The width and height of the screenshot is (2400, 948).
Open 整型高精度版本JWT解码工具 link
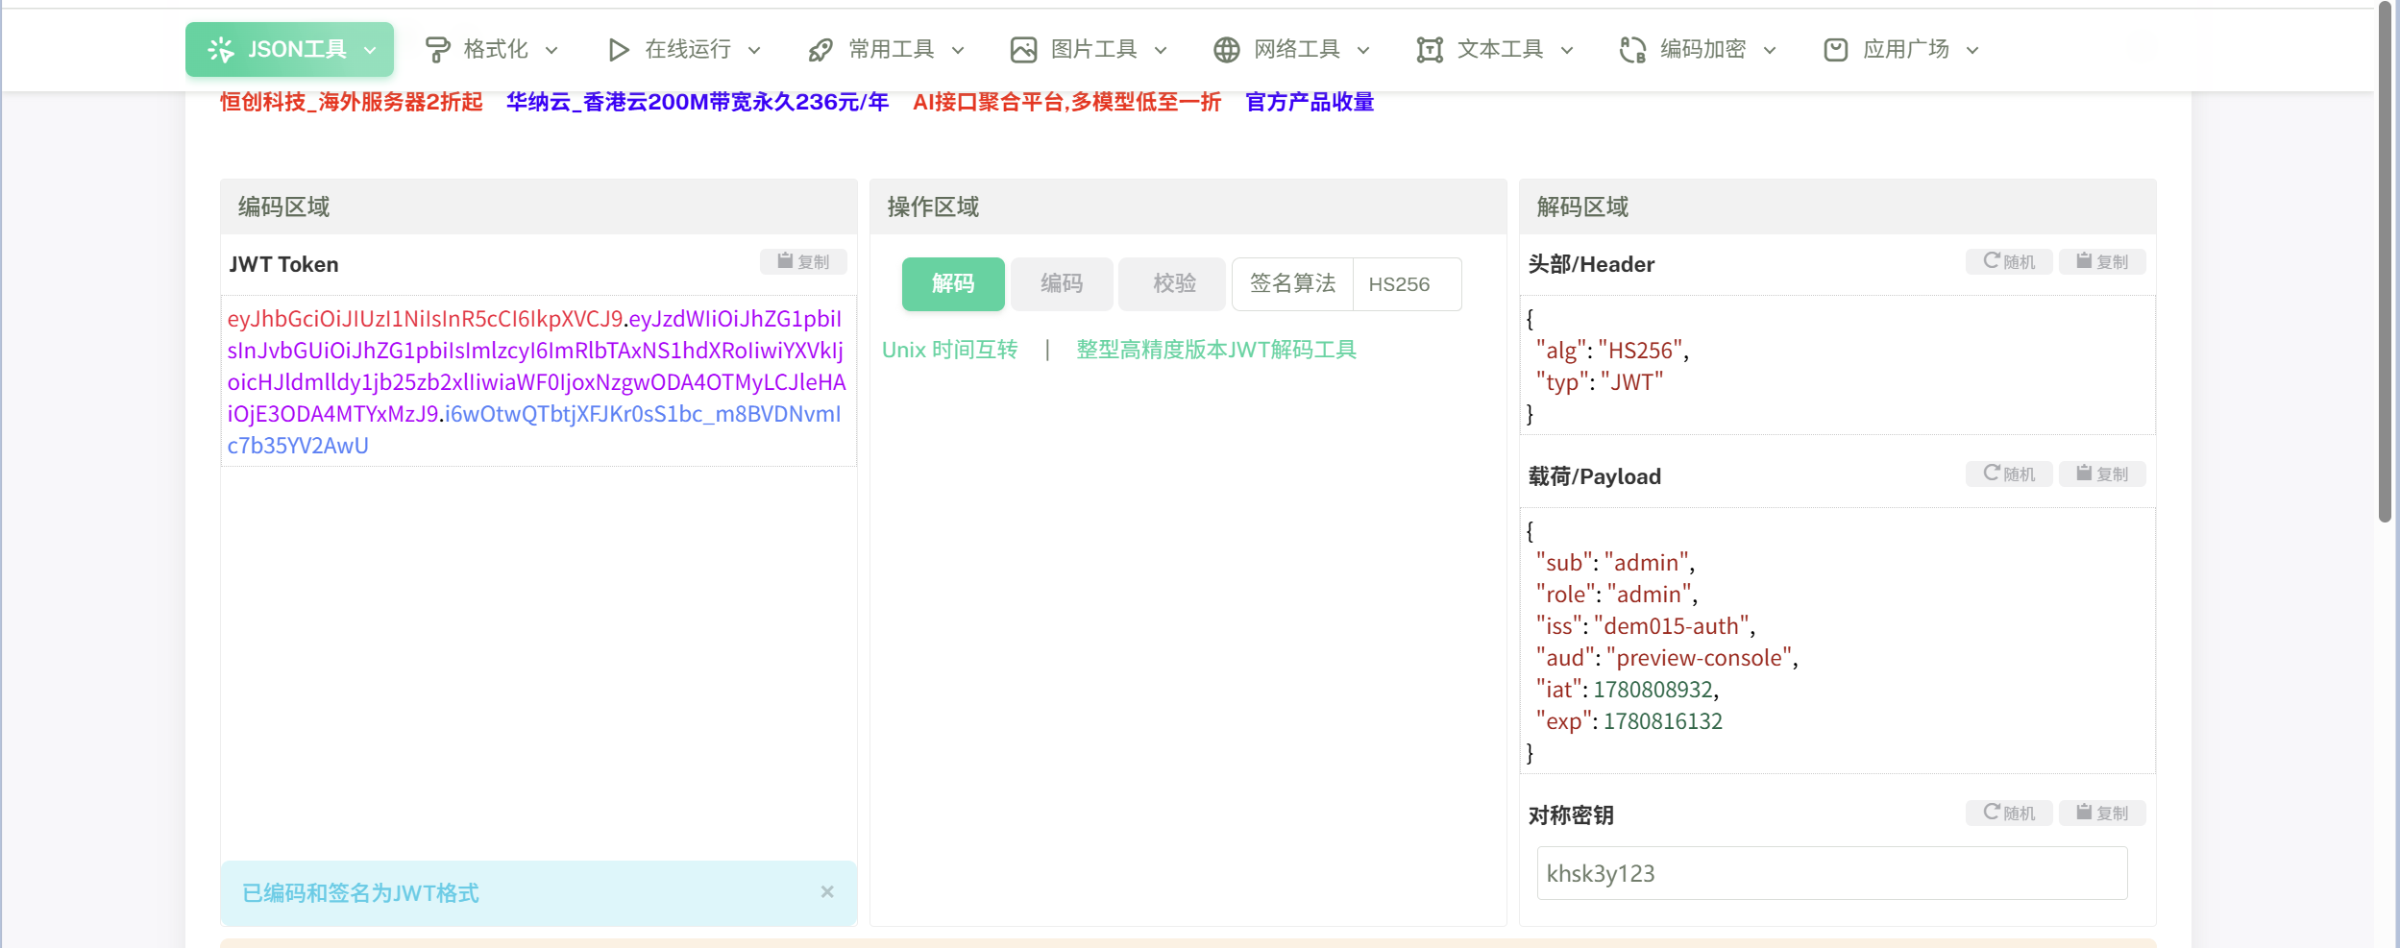pos(1216,350)
